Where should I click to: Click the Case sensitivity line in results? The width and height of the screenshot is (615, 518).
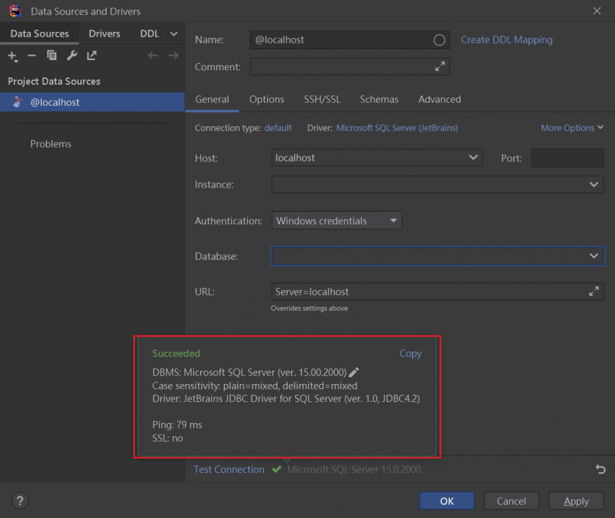(255, 386)
